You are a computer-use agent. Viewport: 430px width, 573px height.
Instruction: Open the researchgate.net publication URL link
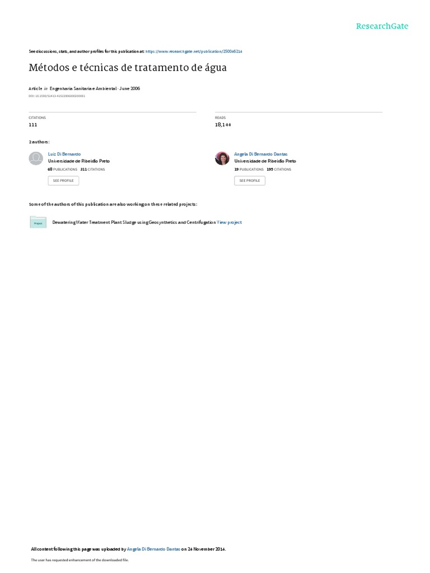[x=194, y=51]
